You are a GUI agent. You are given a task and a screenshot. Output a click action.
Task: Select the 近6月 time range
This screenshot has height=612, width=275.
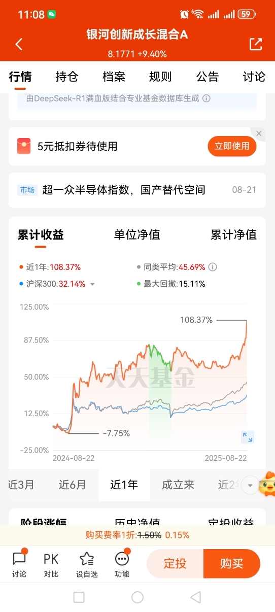pos(72,485)
